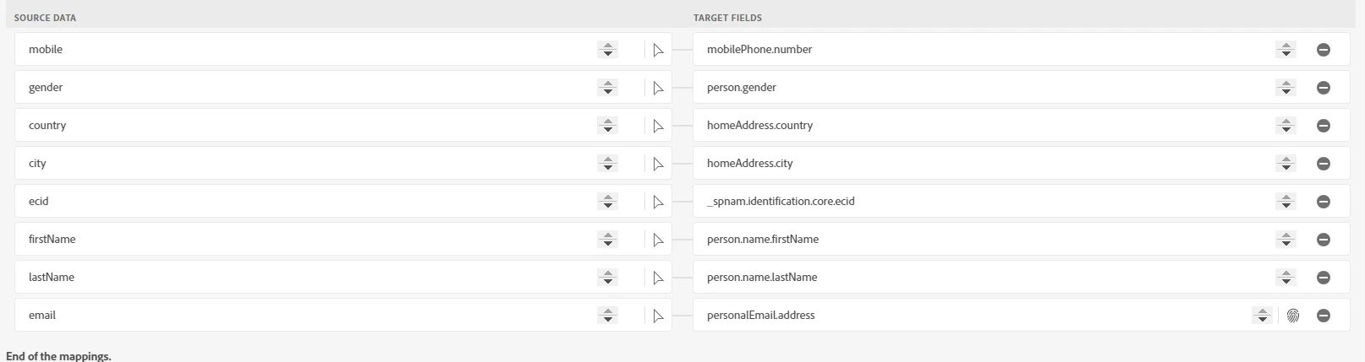Open the personalEmail.address target field dropdown
This screenshot has height=362, width=1365.
coord(1262,316)
